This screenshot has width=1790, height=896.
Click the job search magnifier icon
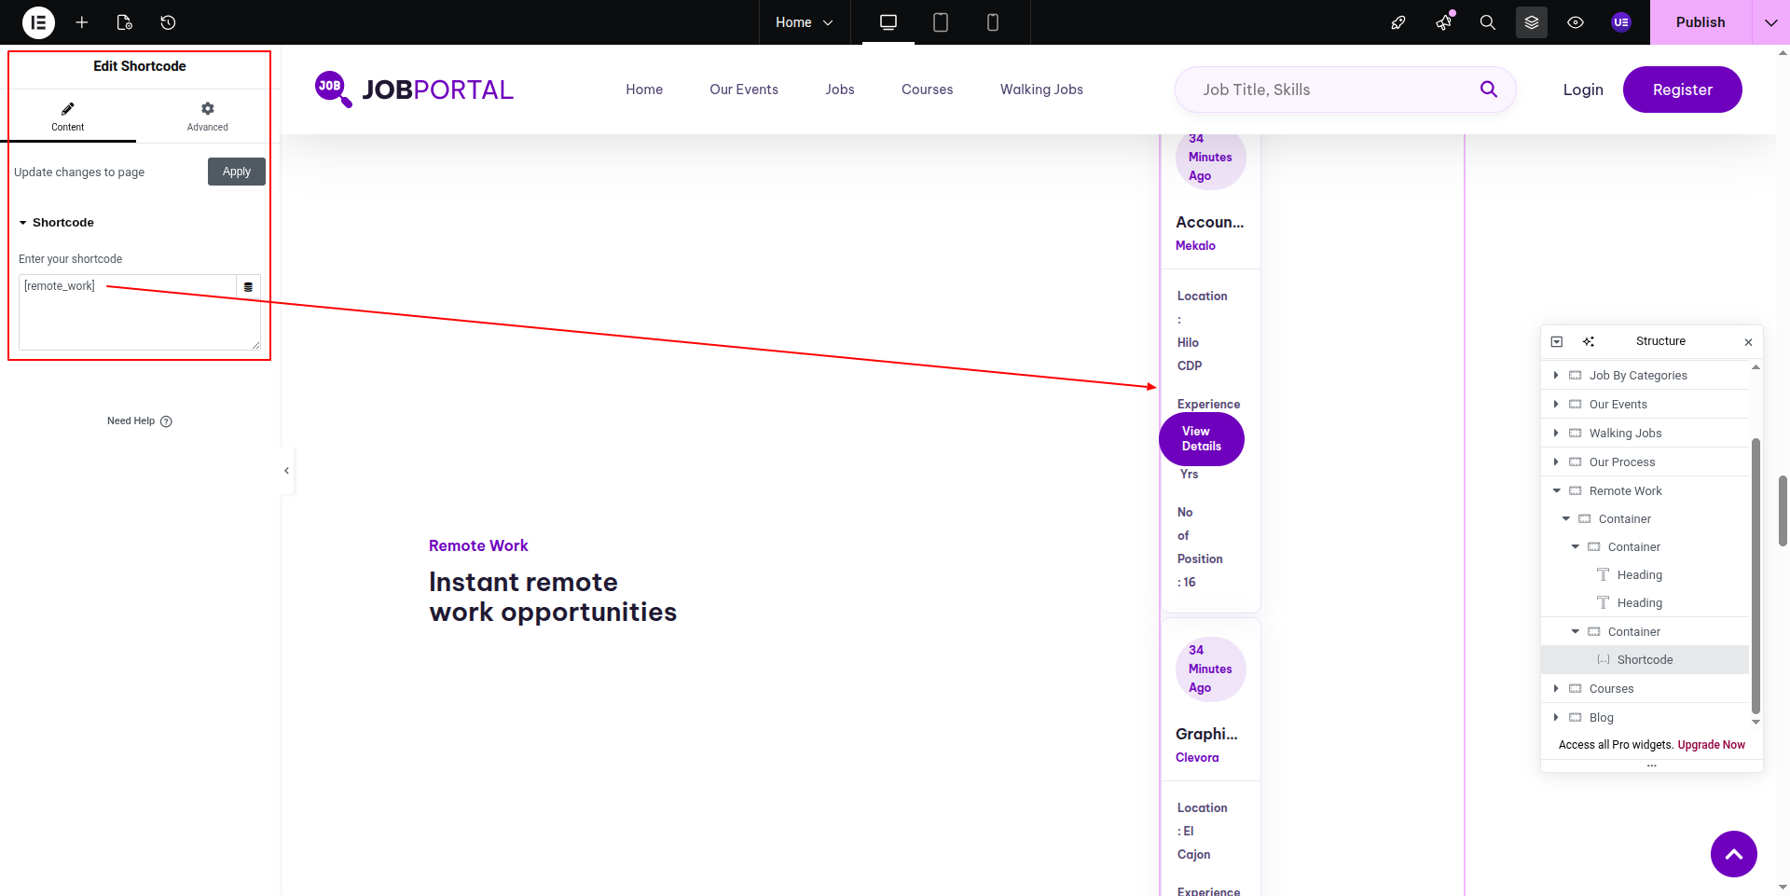click(x=1488, y=90)
